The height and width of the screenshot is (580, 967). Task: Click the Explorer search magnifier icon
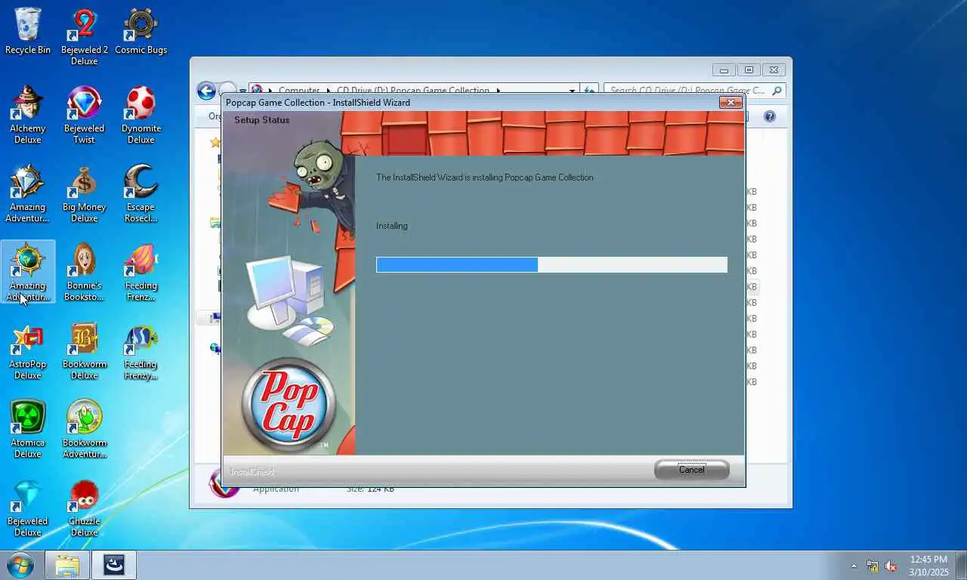777,91
